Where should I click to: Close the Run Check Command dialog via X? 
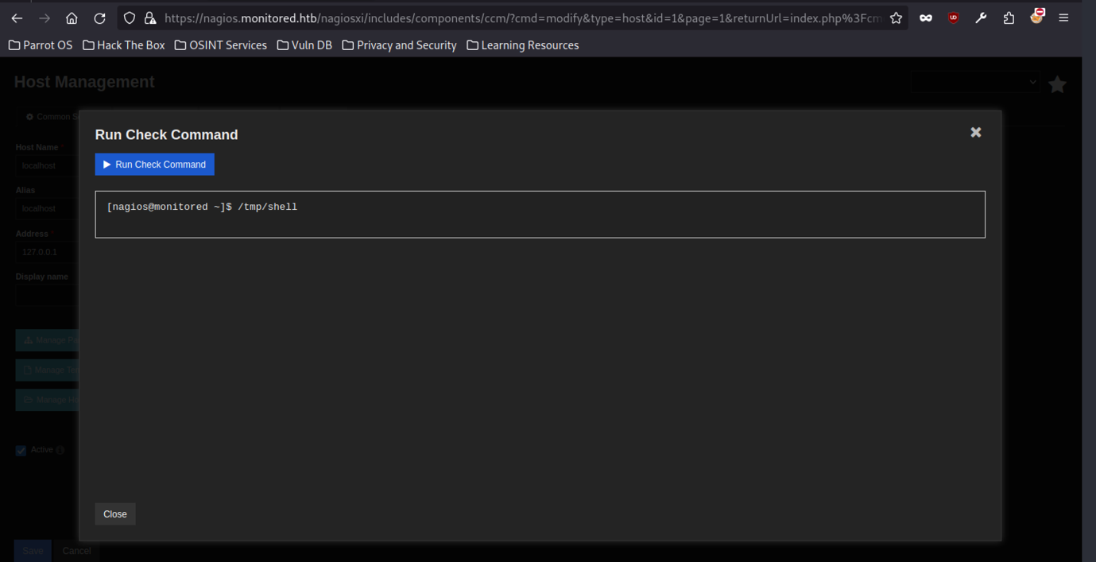point(975,133)
